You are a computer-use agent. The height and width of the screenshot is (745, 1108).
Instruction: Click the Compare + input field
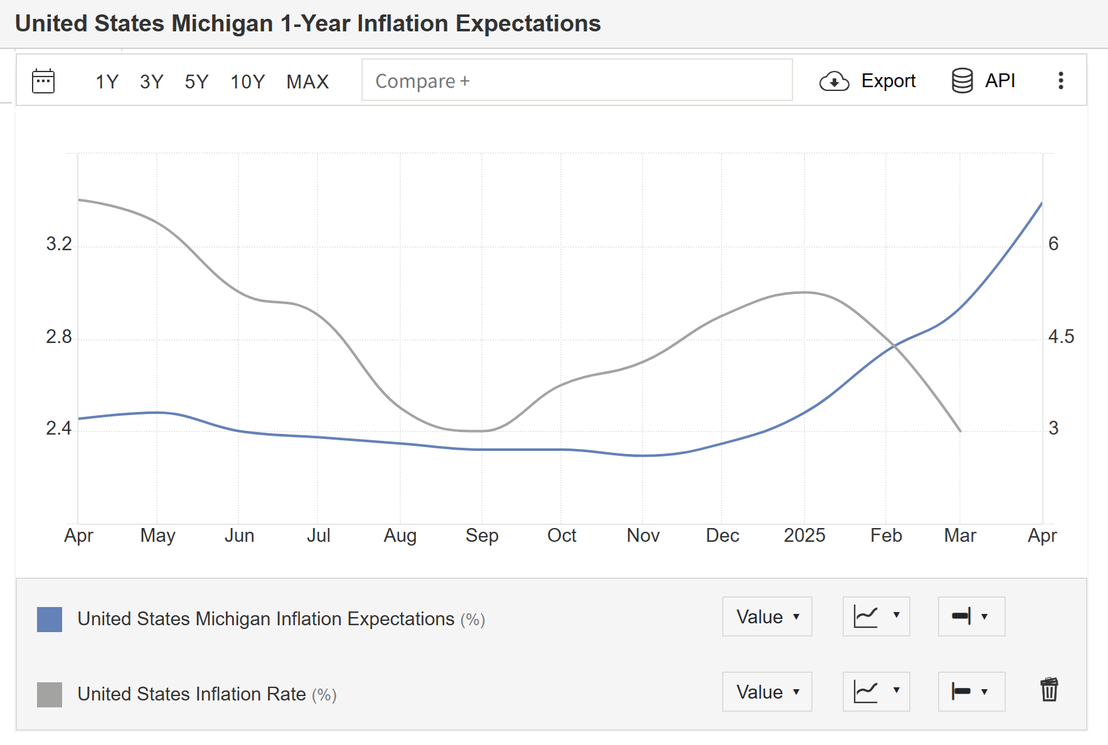point(577,80)
